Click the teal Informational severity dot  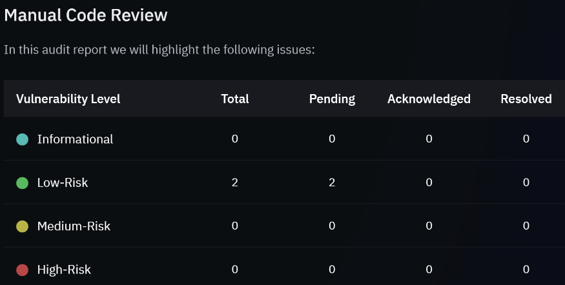coord(23,139)
